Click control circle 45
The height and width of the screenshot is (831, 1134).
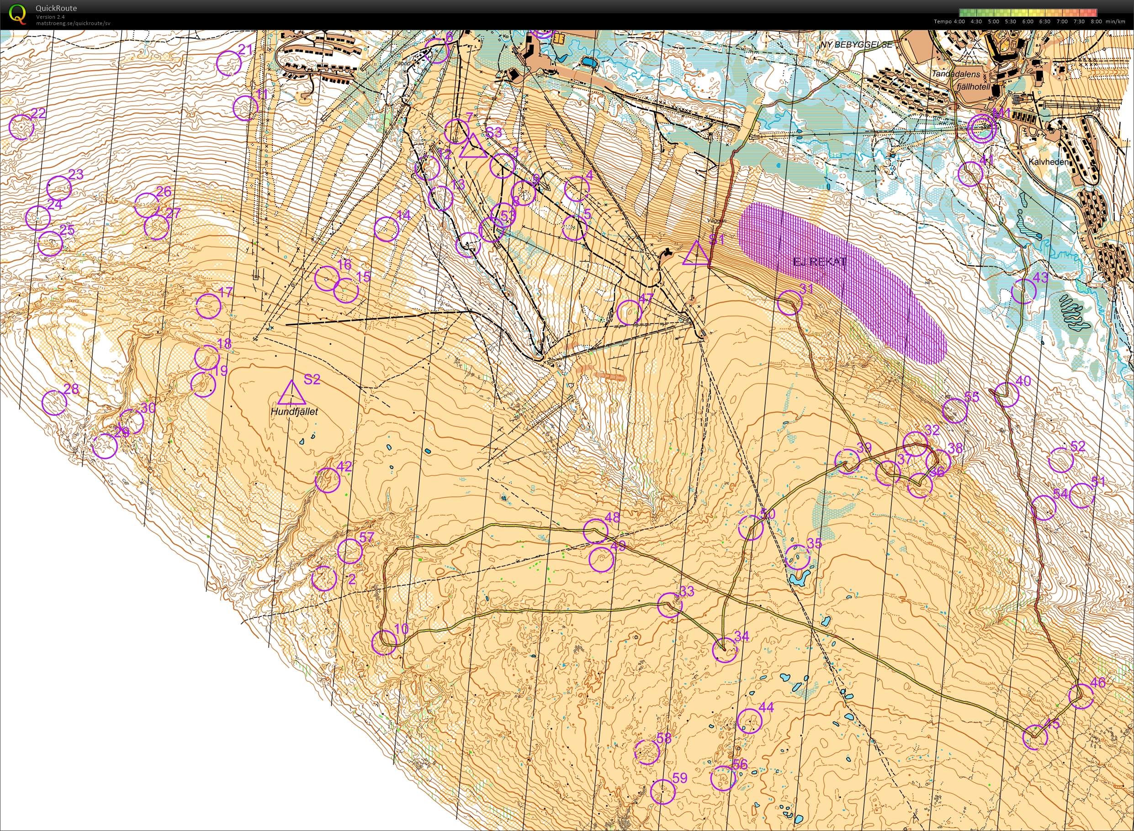coord(1035,737)
